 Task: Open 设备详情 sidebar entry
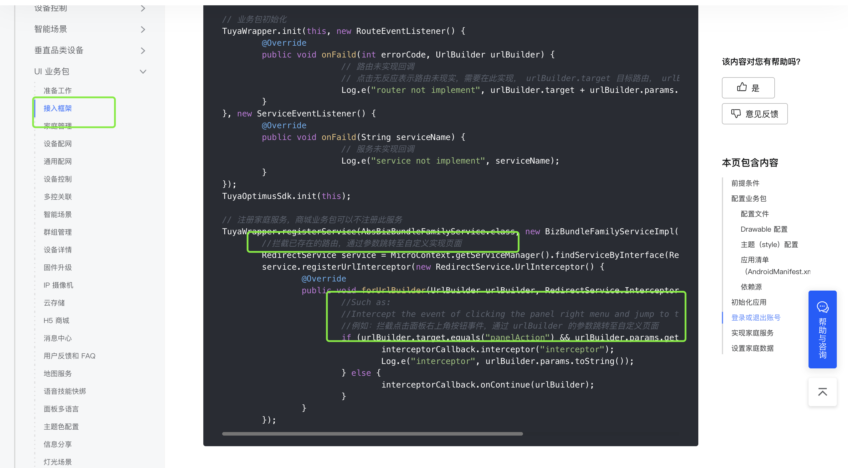click(x=58, y=250)
